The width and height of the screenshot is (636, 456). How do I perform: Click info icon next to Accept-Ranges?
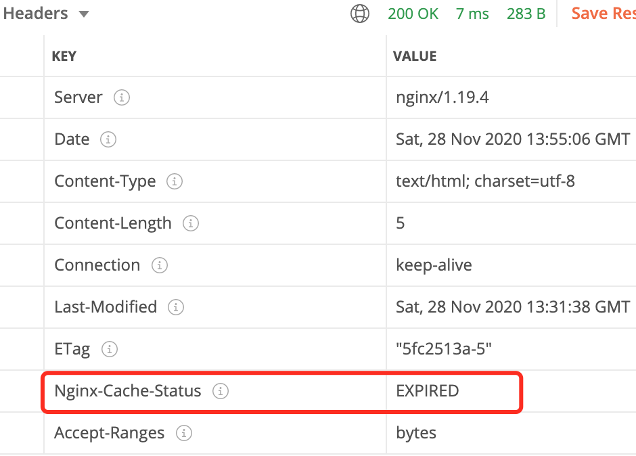click(x=183, y=433)
